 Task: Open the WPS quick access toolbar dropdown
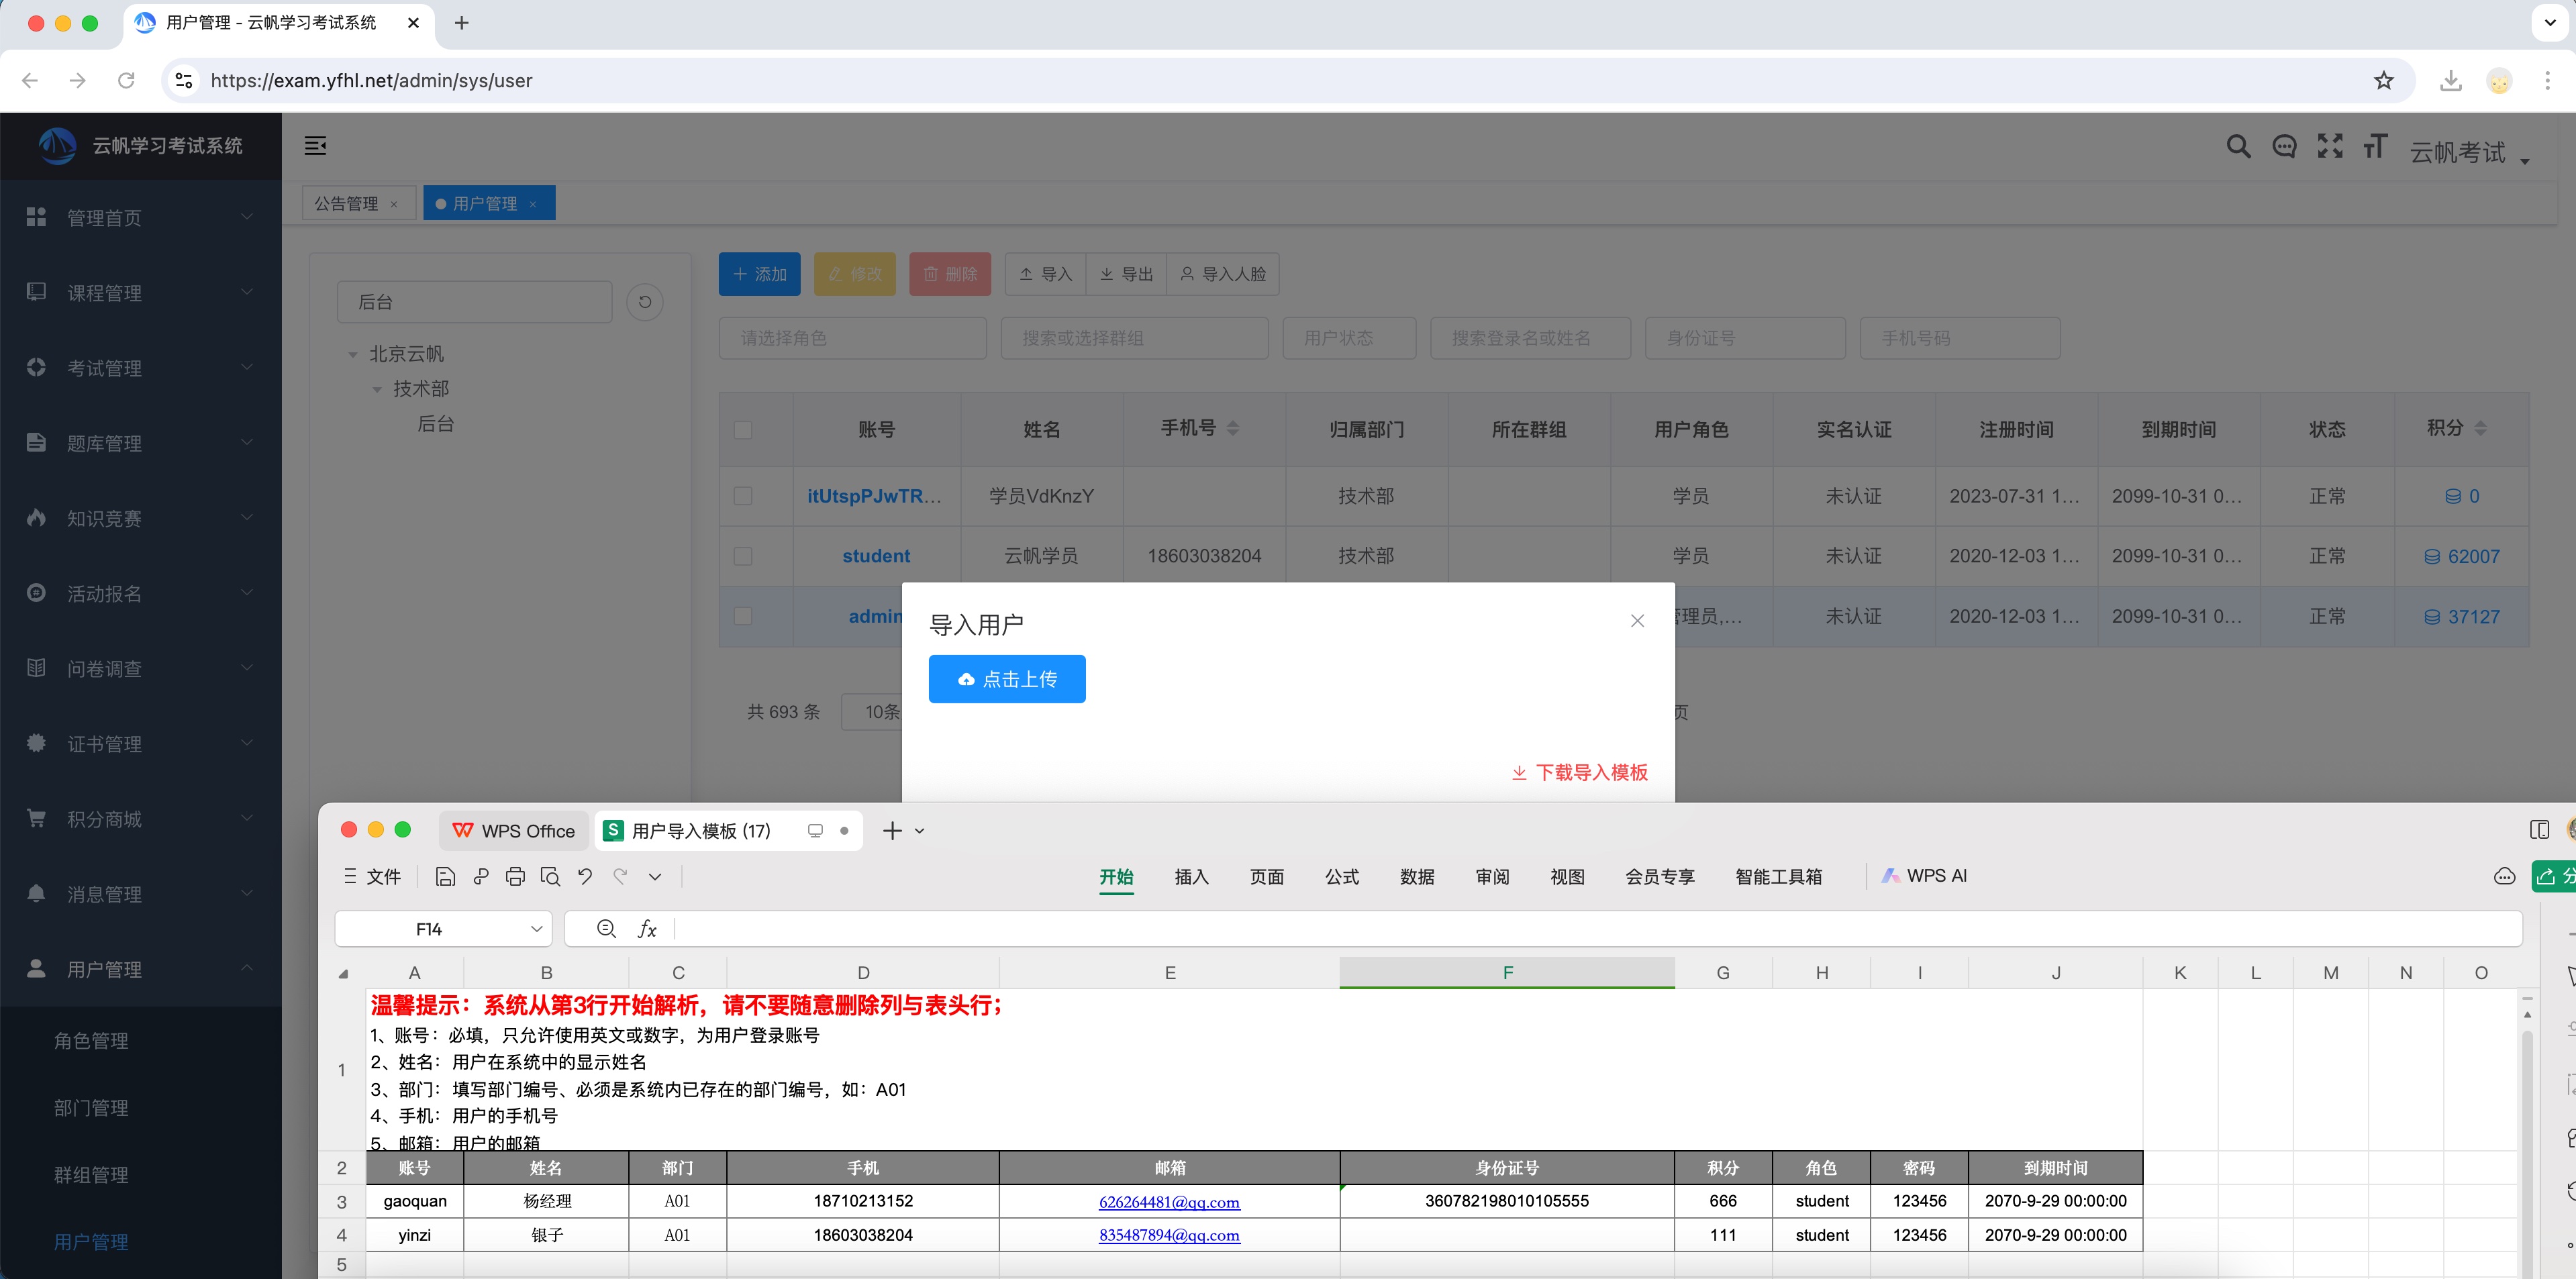655,877
